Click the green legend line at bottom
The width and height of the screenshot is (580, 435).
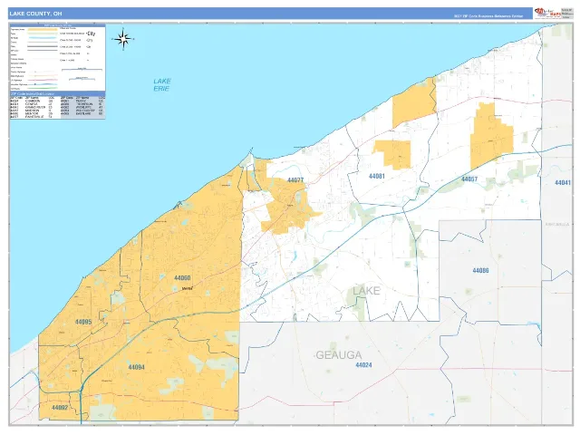43,89
